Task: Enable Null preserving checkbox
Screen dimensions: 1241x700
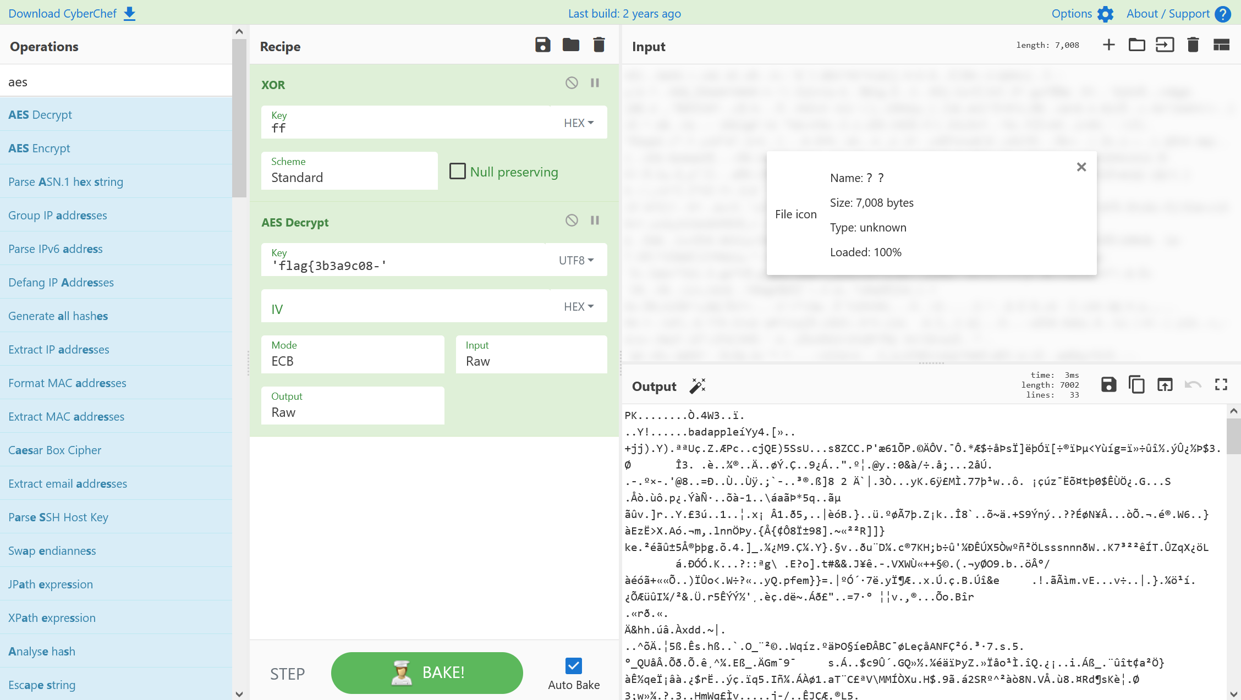Action: tap(457, 171)
